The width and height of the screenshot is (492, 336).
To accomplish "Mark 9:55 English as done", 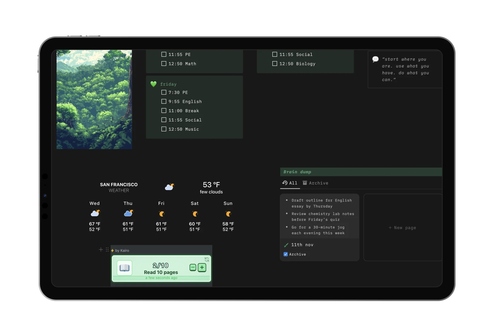I will pos(164,101).
